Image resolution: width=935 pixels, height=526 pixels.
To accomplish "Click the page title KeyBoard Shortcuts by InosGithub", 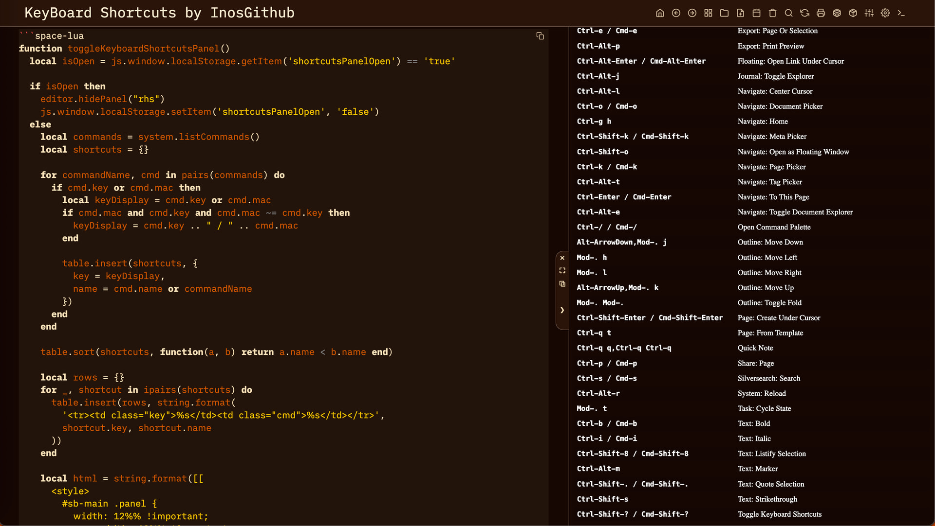I will click(x=159, y=13).
